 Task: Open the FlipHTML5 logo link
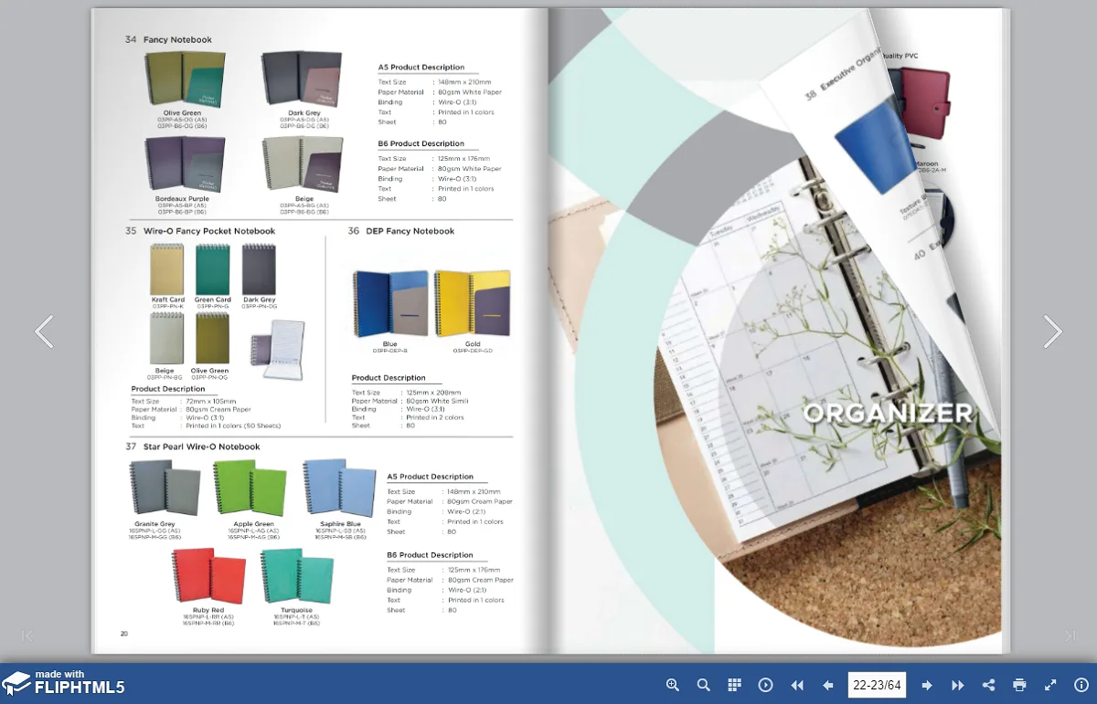63,683
